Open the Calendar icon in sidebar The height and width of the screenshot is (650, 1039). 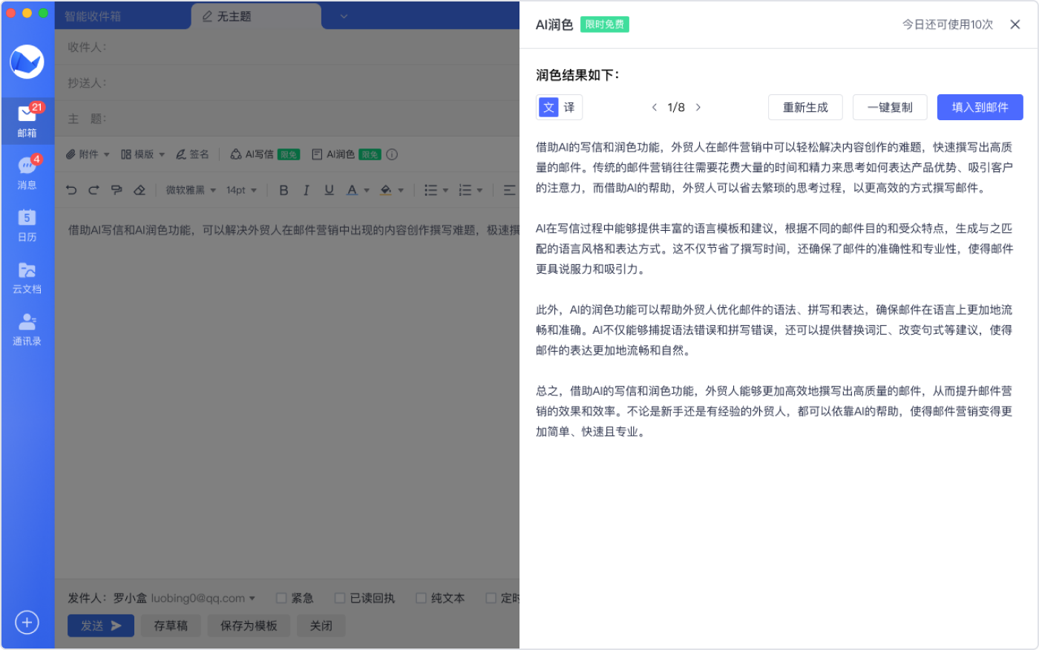tap(27, 224)
